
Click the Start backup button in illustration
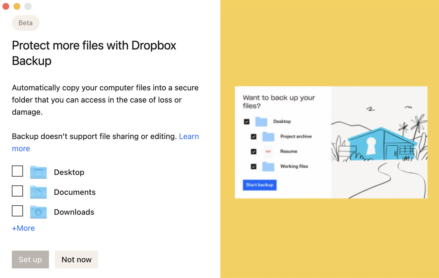coord(260,185)
